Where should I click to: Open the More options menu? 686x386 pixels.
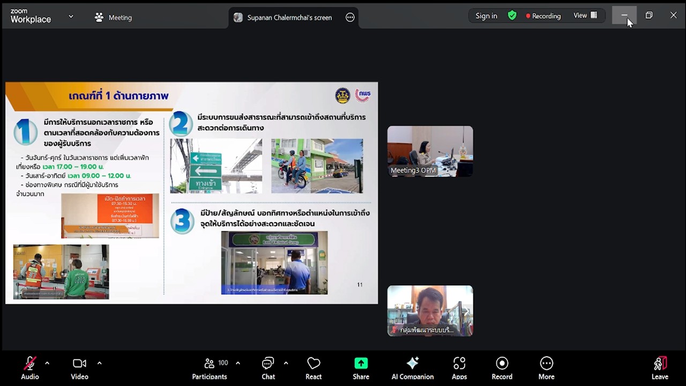click(546, 365)
